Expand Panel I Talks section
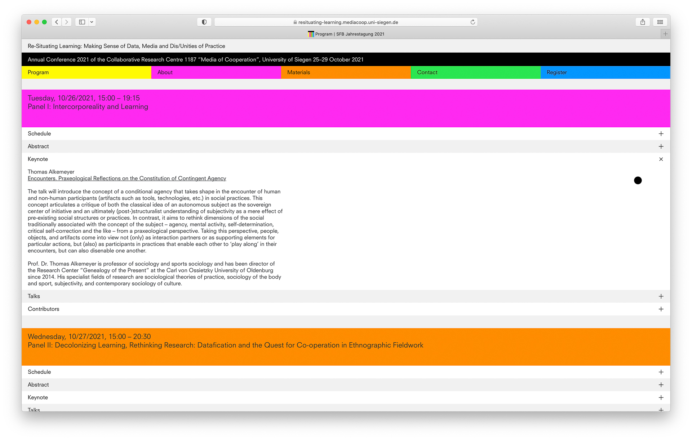692x440 pixels. 346,296
